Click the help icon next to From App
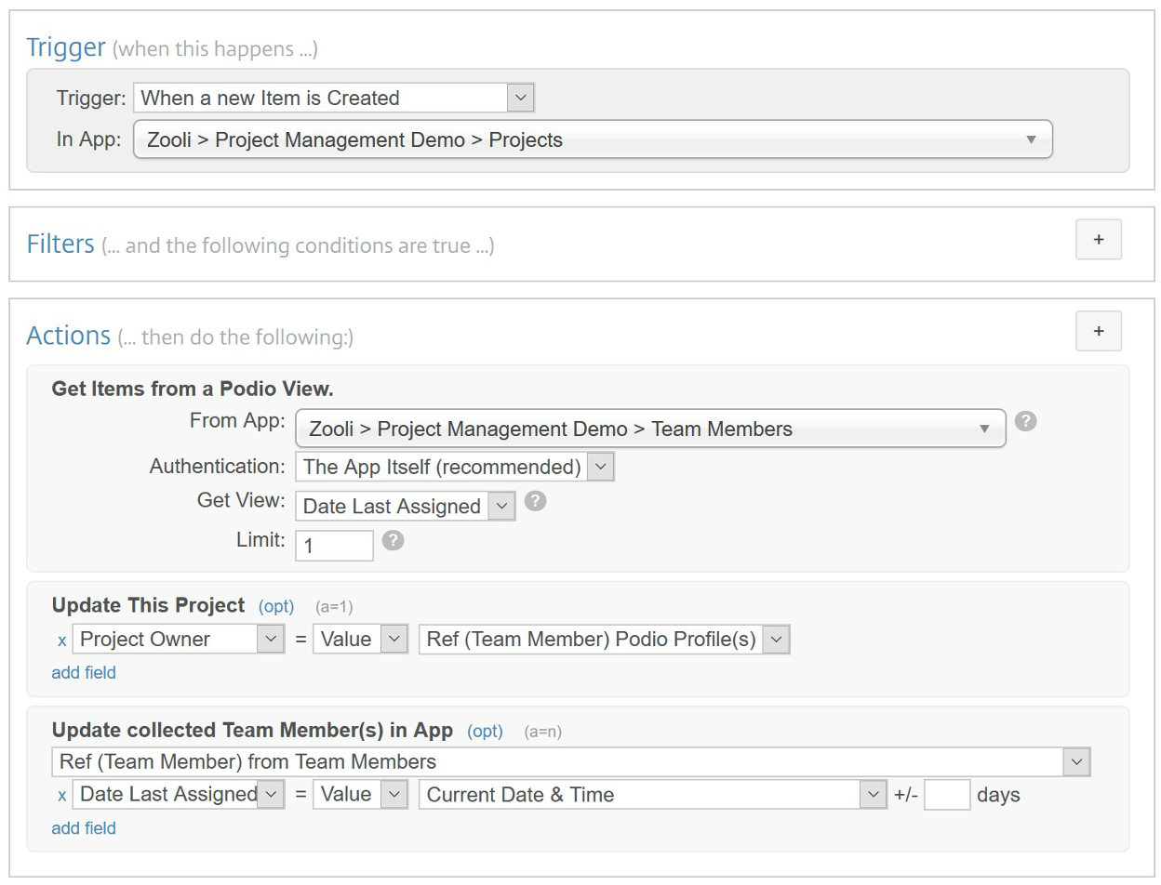Image resolution: width=1161 pixels, height=885 pixels. click(x=1025, y=421)
